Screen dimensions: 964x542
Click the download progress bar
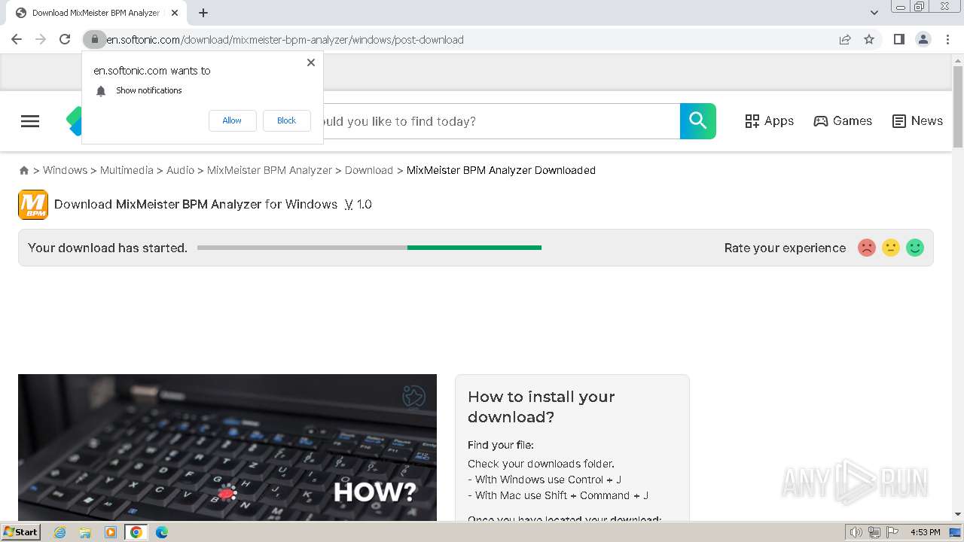(369, 248)
